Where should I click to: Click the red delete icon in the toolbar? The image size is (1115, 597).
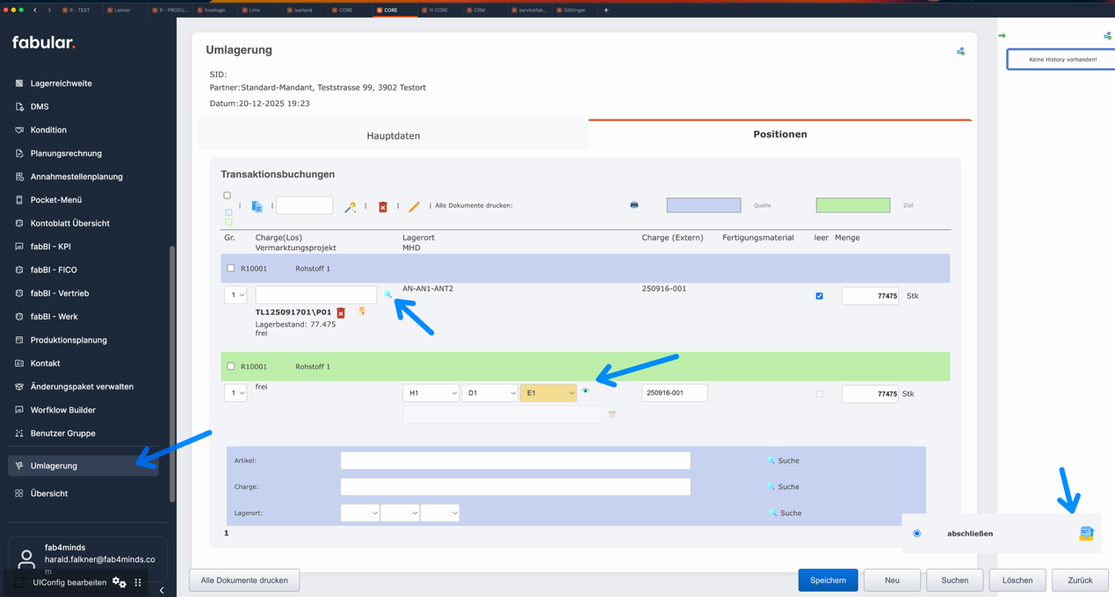[x=383, y=206]
